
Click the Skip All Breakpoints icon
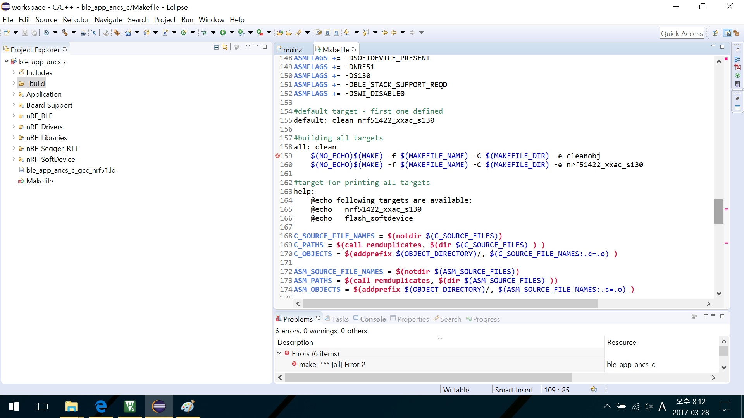[94, 33]
